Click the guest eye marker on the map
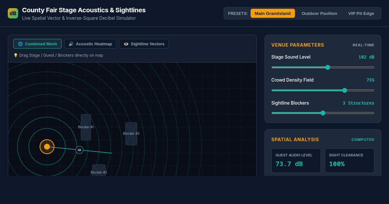The height and width of the screenshot is (204, 389). click(79, 150)
